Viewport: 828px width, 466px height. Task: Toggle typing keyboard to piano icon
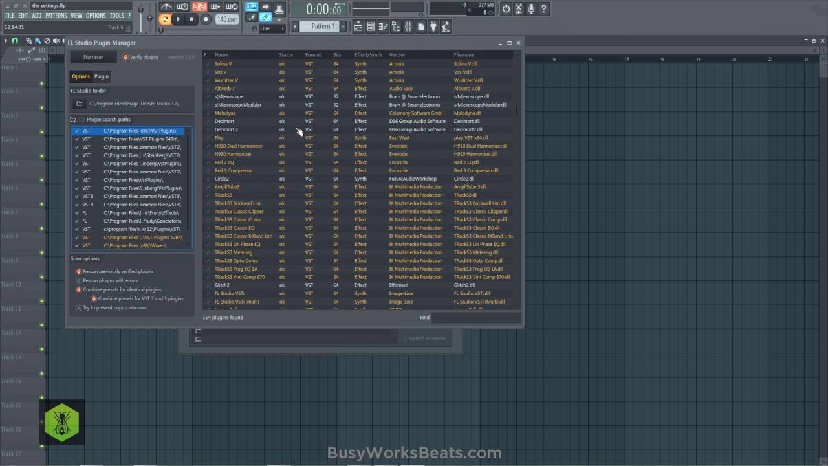coord(252,7)
